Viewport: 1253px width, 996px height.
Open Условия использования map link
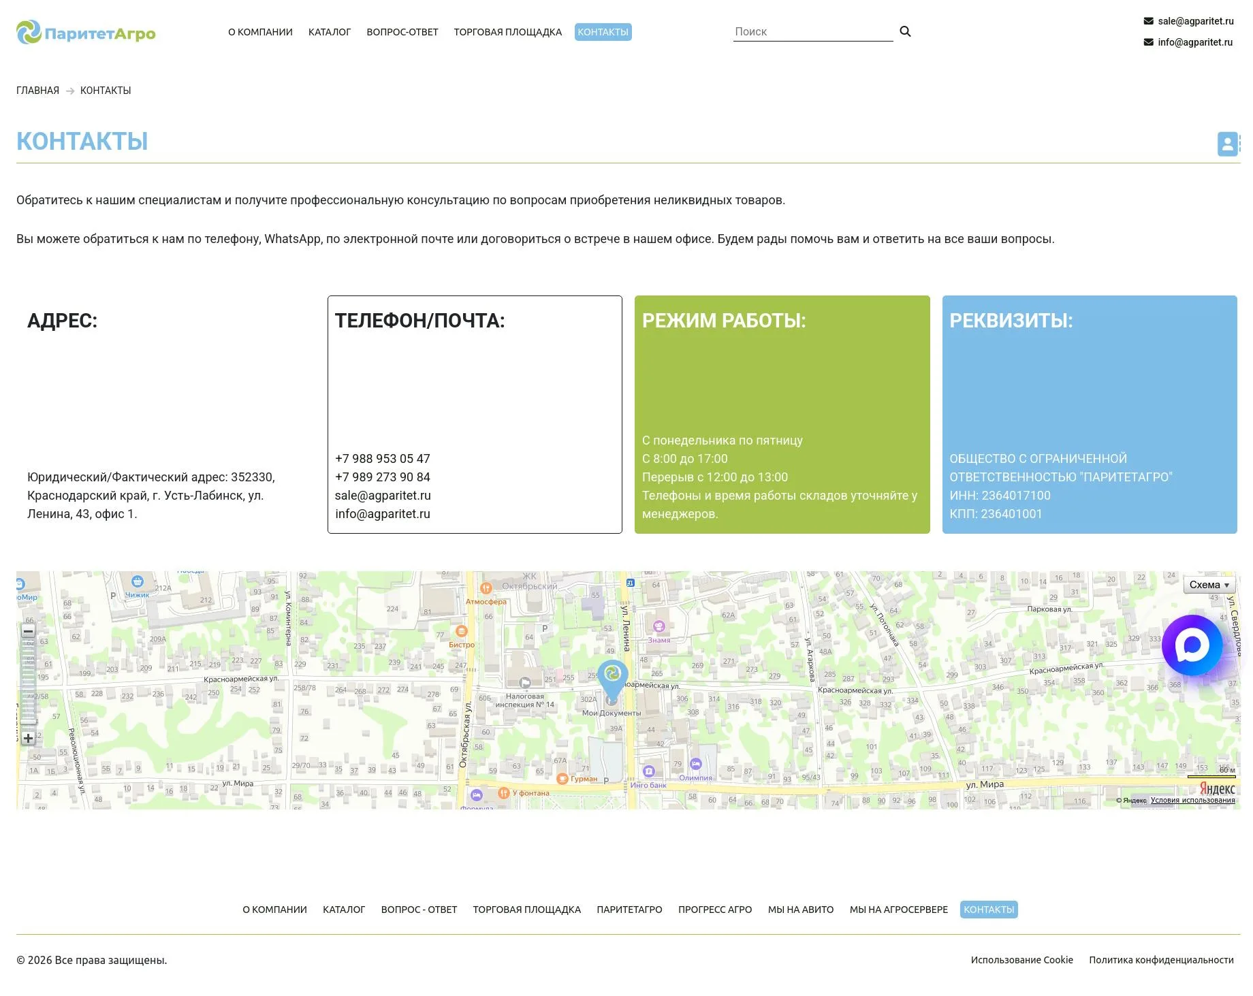point(1192,800)
